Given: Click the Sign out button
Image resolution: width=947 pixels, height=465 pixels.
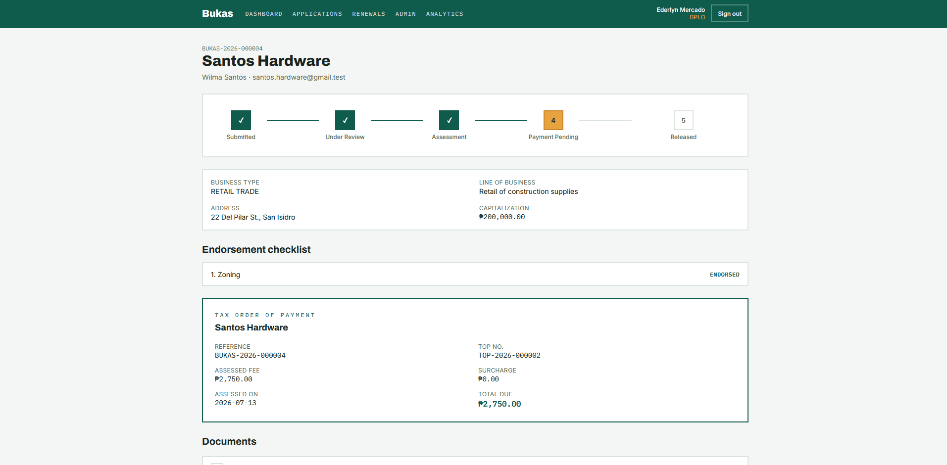Looking at the screenshot, I should tap(729, 13).
